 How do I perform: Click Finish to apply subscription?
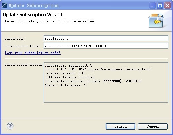121,126
